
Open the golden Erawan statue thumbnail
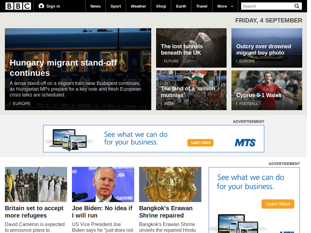coord(170,184)
